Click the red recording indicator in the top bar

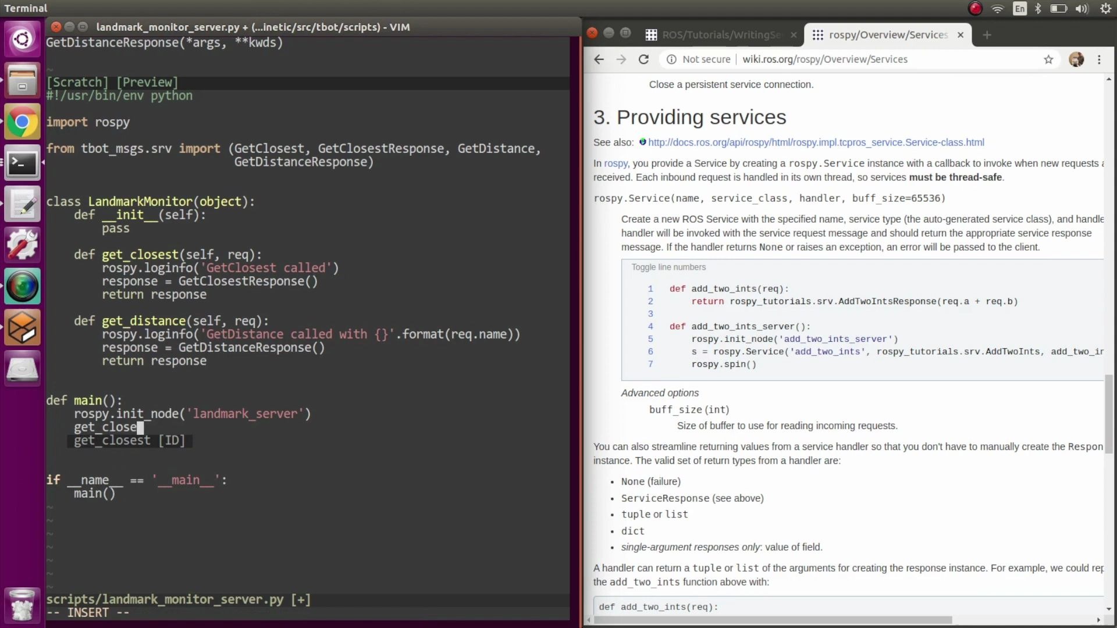[x=976, y=8]
